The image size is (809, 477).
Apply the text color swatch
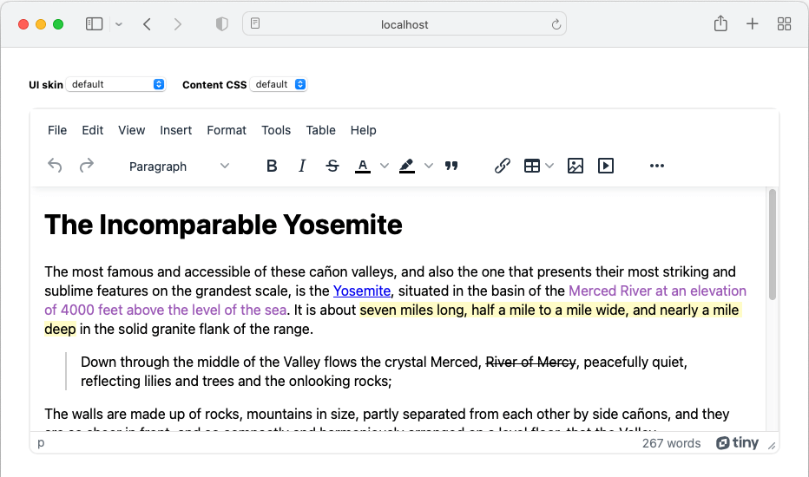[363, 166]
